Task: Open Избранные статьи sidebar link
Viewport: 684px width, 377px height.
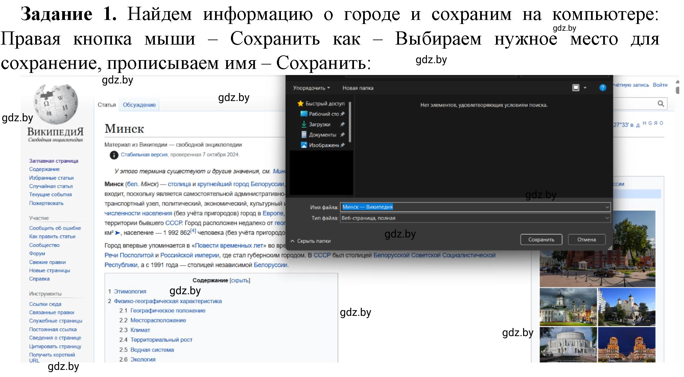Action: click(x=51, y=178)
